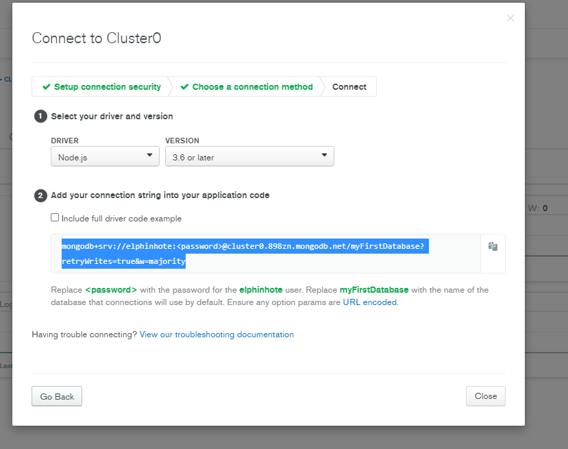
Task: Go back to the Setup connection security step
Action: click(106, 87)
